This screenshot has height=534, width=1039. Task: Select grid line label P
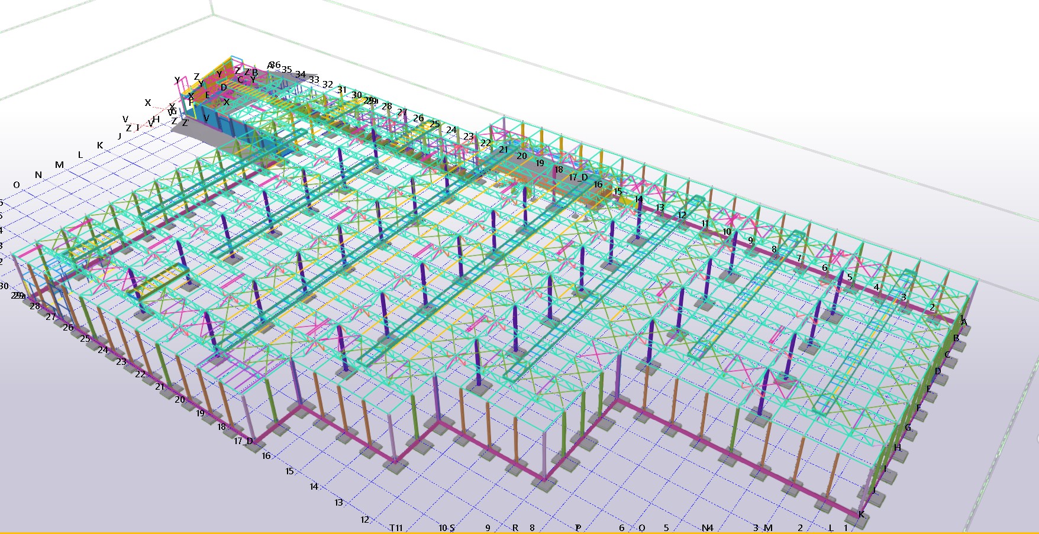(x=578, y=528)
